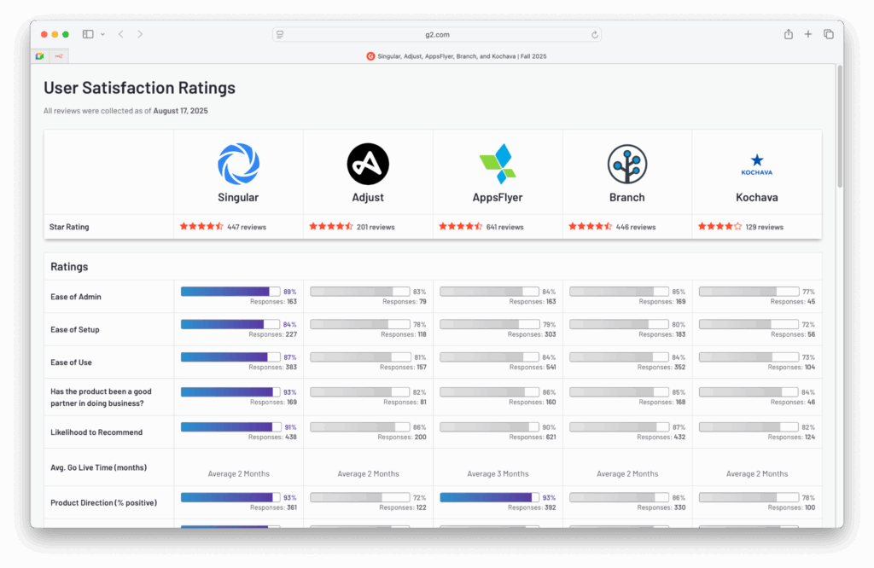
Task: Click the Branch tree logo icon
Action: coord(627,164)
